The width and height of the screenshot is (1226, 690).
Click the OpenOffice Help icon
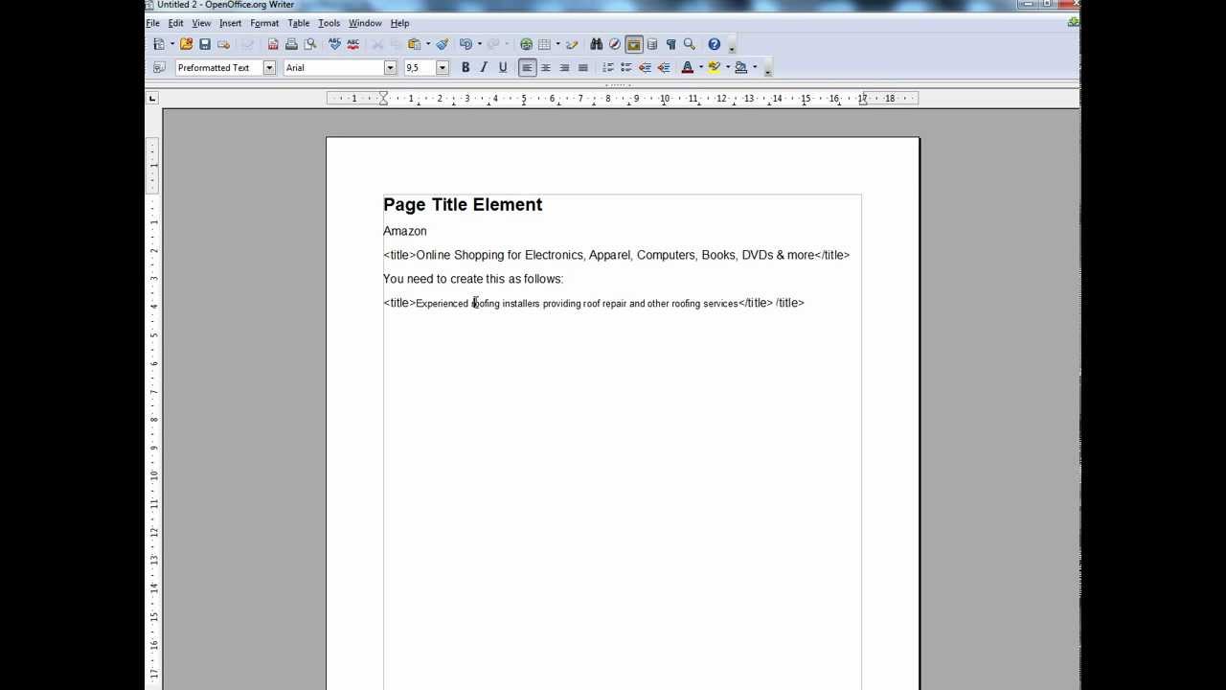[x=714, y=44]
